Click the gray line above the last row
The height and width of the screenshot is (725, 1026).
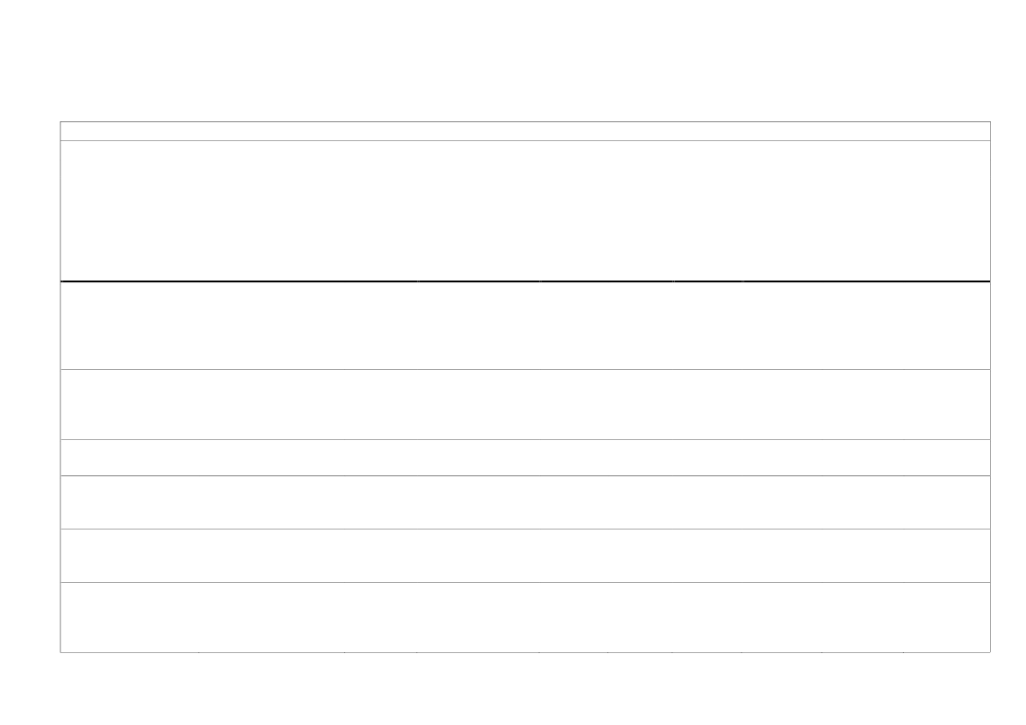525,582
